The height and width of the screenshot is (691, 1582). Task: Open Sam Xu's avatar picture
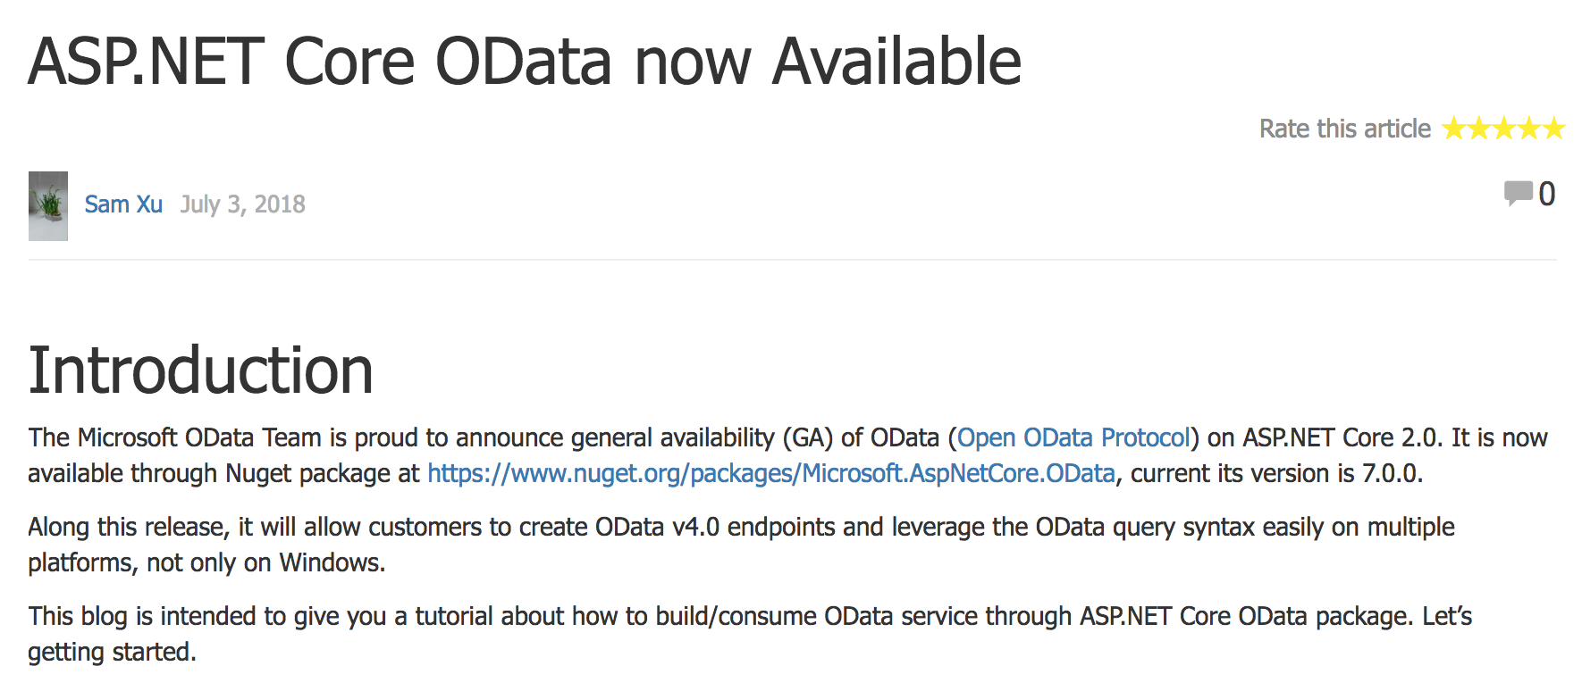(x=48, y=206)
